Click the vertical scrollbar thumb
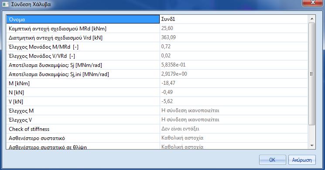Viewport: 325px width, 170px height. click(312, 74)
